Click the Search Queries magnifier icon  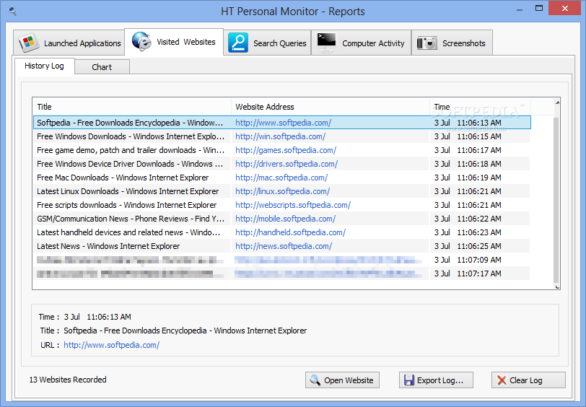click(x=238, y=43)
